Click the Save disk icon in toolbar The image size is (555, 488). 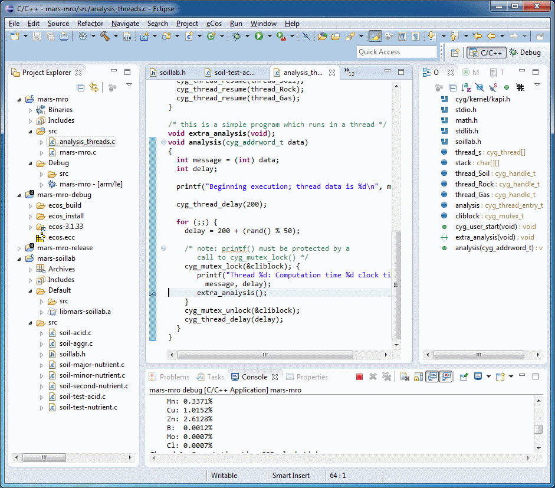coord(37,37)
